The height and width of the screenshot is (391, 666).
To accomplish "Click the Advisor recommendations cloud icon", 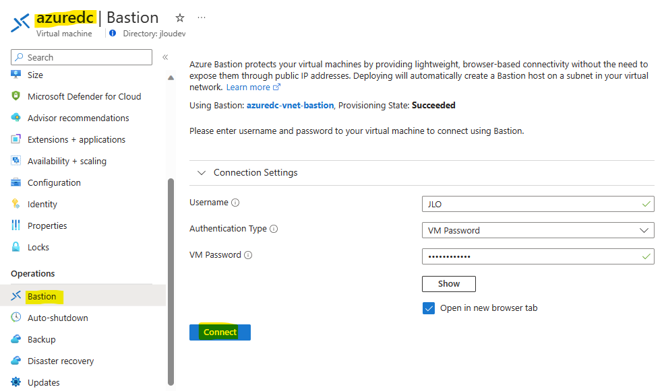I will click(16, 118).
